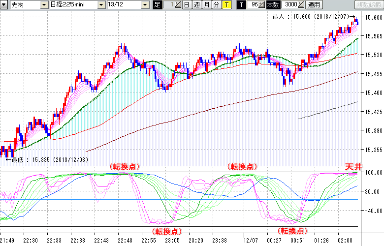Click the 複数銘柄 multiple symbols button

click(368, 4)
